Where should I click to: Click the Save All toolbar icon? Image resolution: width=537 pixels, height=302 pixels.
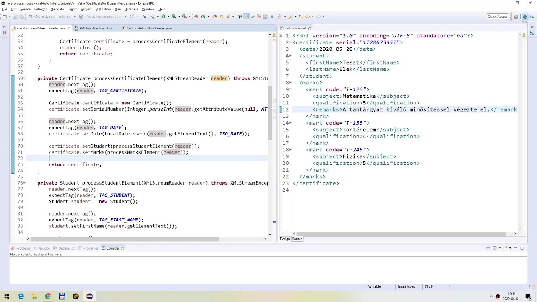(21, 16)
